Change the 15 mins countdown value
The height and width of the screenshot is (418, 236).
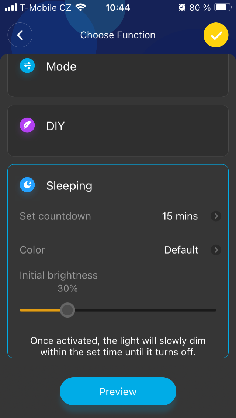coord(180,216)
